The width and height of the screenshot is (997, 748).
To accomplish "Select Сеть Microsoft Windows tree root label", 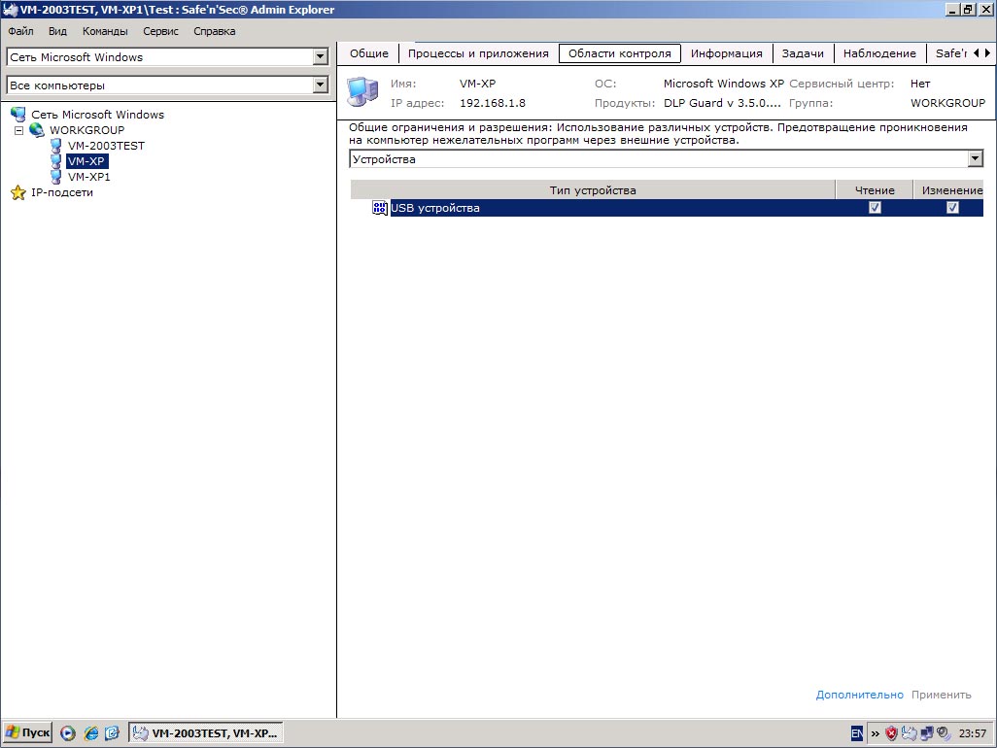I will [x=98, y=115].
